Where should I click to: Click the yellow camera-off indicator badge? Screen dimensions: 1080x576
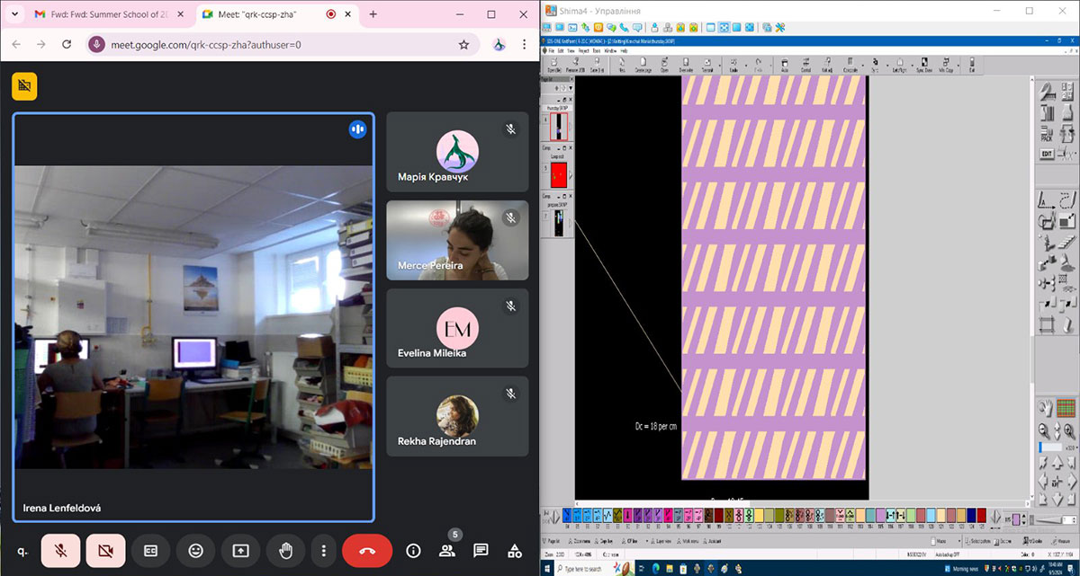click(x=24, y=86)
